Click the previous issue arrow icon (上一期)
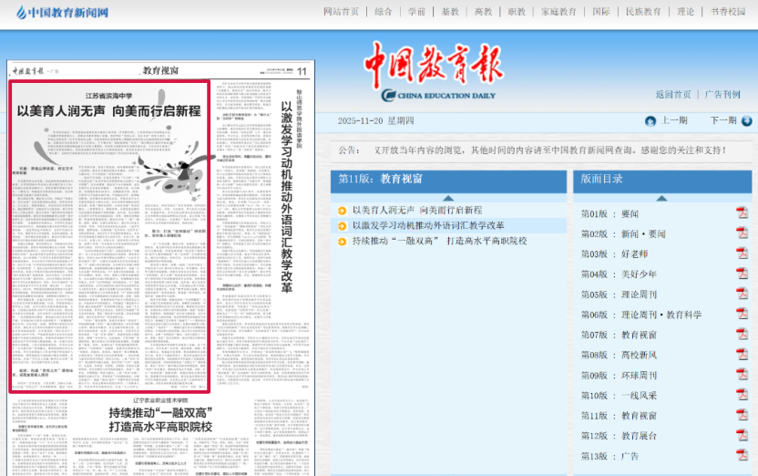Screen dimensions: 758x476 click(650, 121)
